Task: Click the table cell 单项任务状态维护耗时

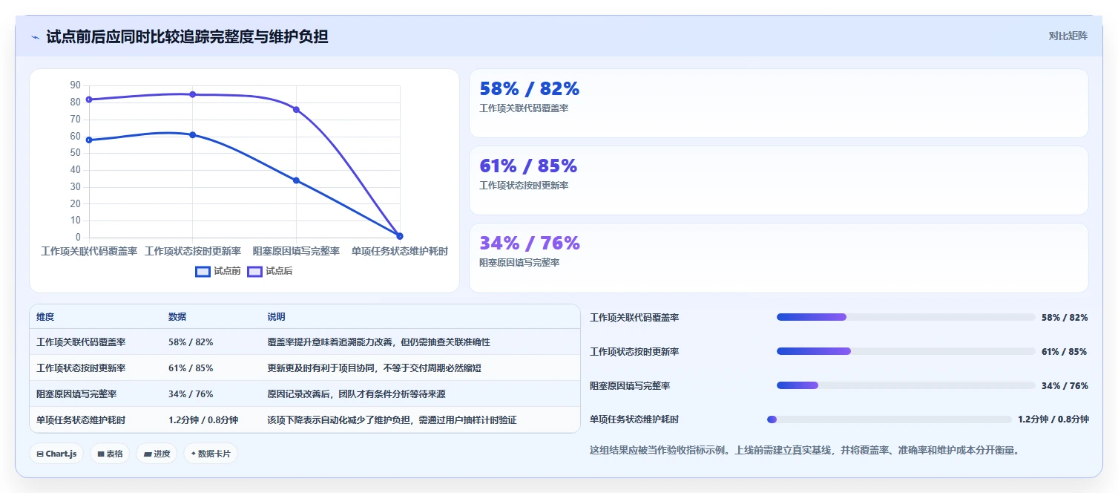Action: (81, 420)
